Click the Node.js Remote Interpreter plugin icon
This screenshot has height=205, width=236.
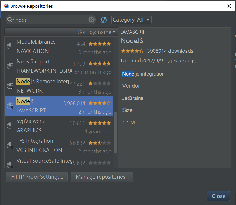pyautogui.click(x=10, y=86)
